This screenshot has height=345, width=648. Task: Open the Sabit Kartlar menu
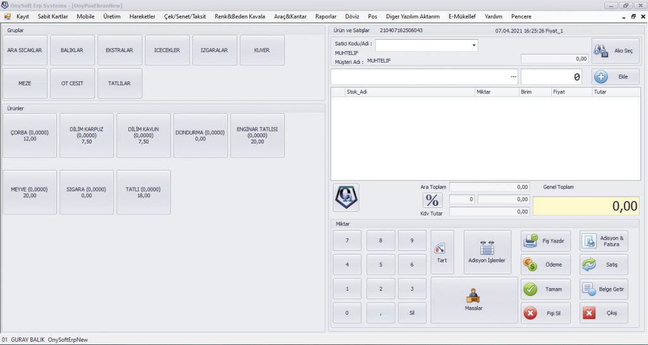(x=53, y=16)
